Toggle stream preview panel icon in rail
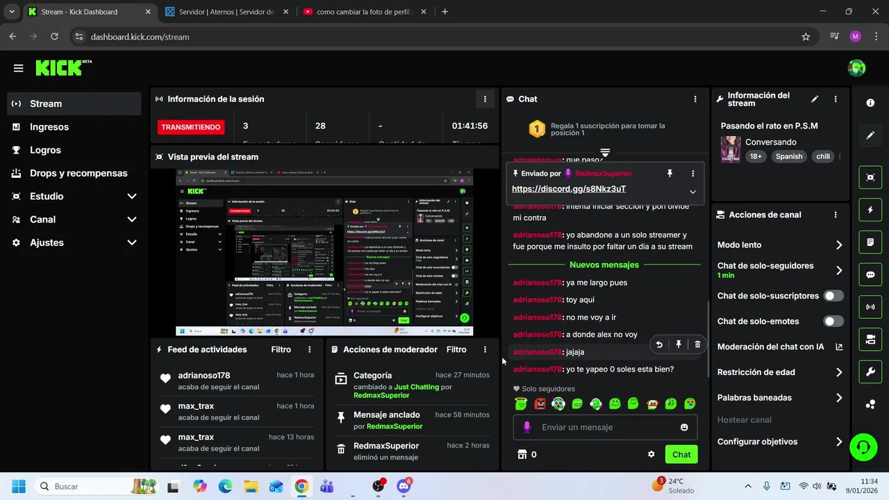Image resolution: width=889 pixels, height=500 pixels. 870,177
